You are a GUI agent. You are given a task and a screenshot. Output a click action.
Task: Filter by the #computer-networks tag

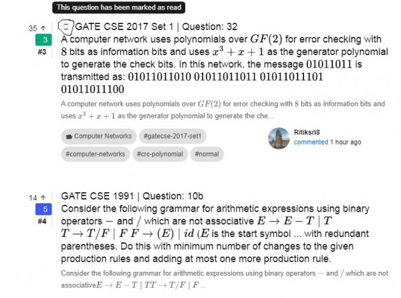[95, 153]
